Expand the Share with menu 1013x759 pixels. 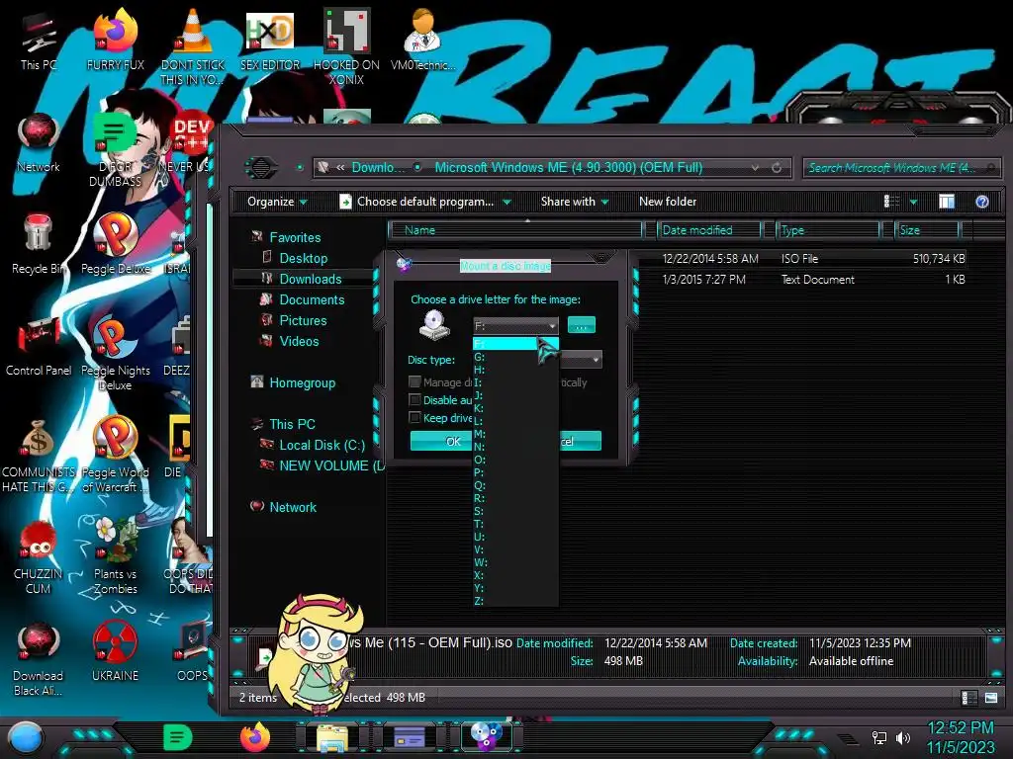click(x=575, y=202)
